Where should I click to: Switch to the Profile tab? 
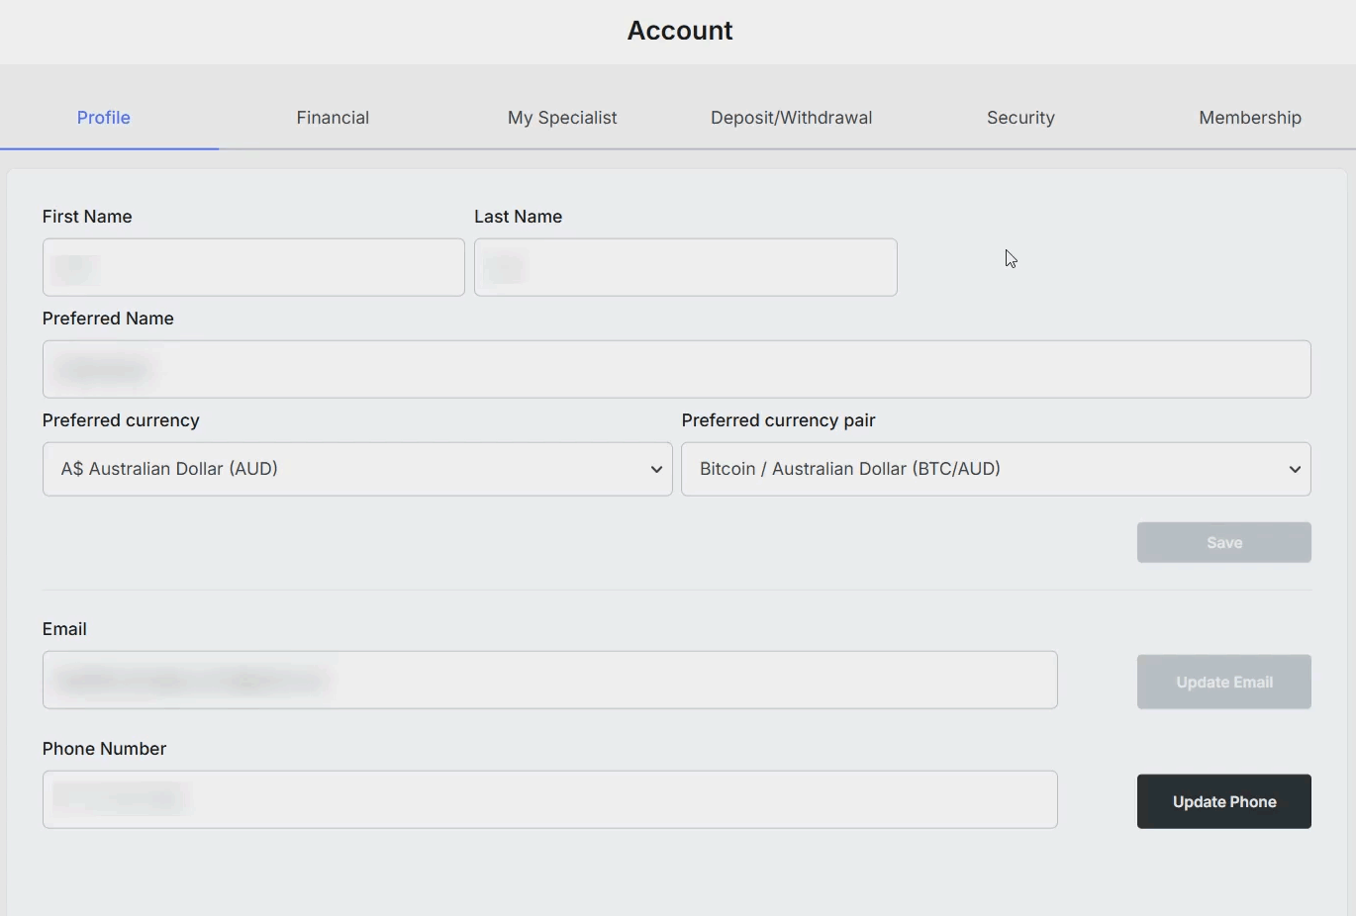(x=104, y=118)
